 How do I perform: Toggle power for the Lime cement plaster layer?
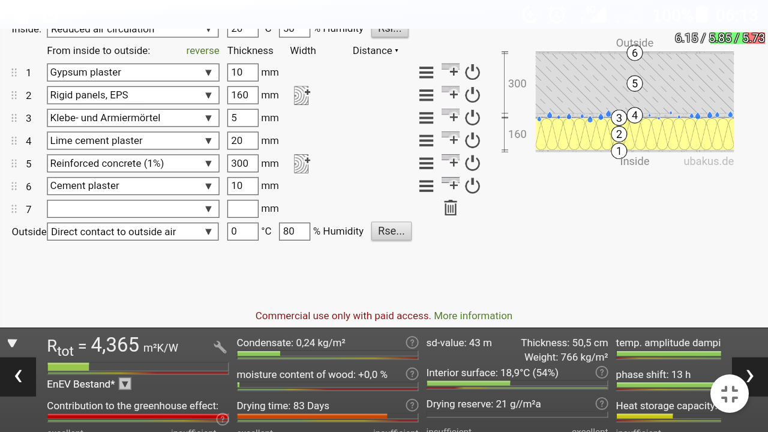(x=473, y=140)
